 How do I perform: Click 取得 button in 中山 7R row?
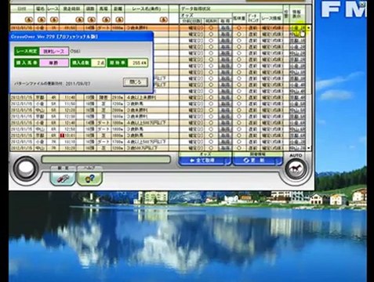[x=225, y=148]
